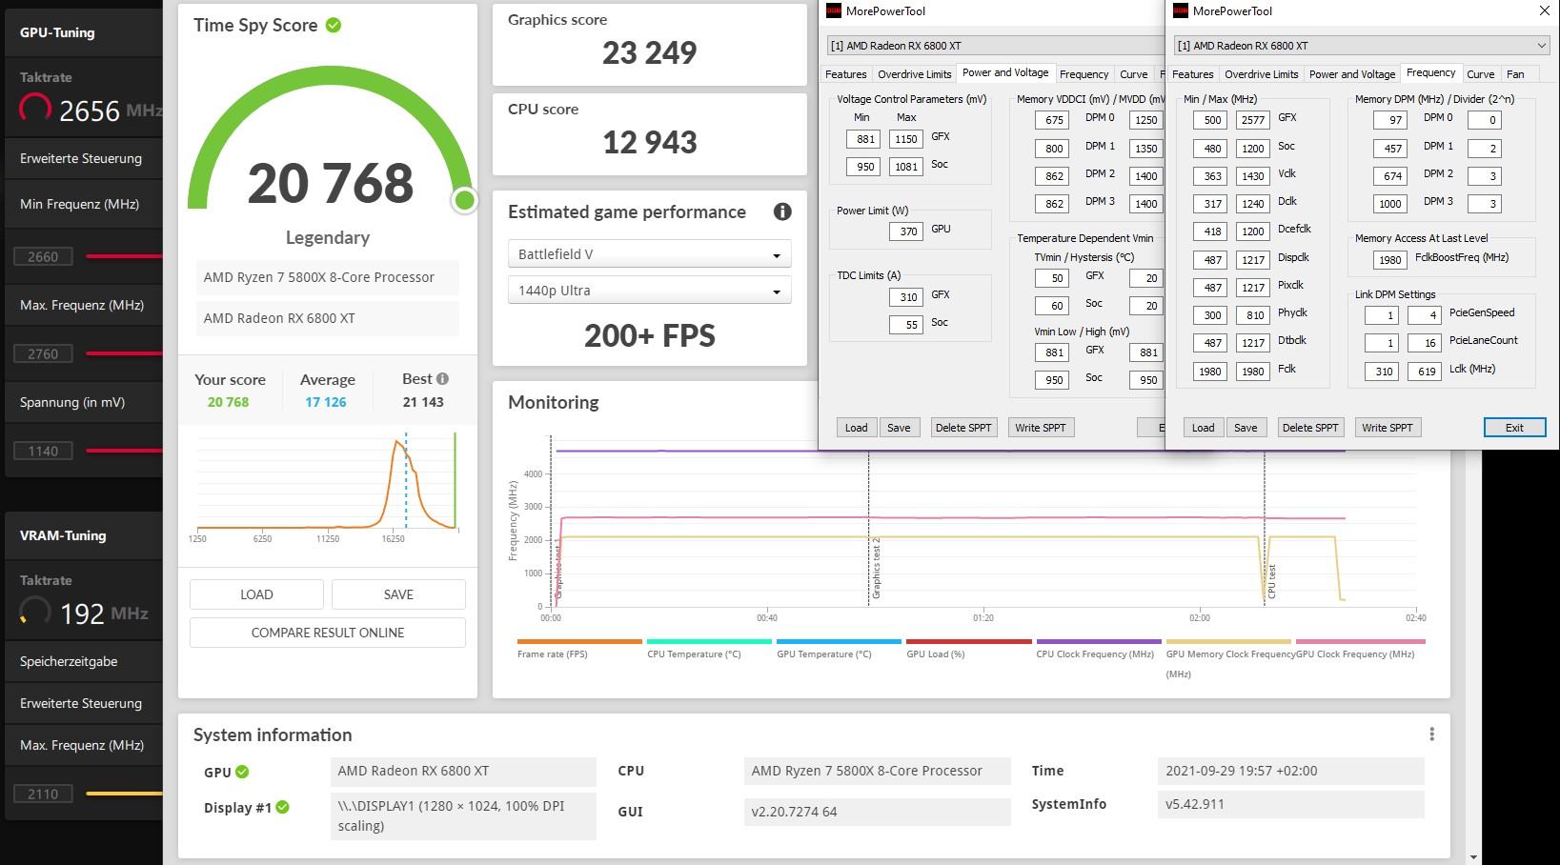
Task: Toggle CPU Clock Frequency purple legend swatch
Action: (1099, 642)
